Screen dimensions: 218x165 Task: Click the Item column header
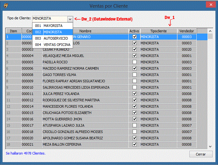(13, 31)
